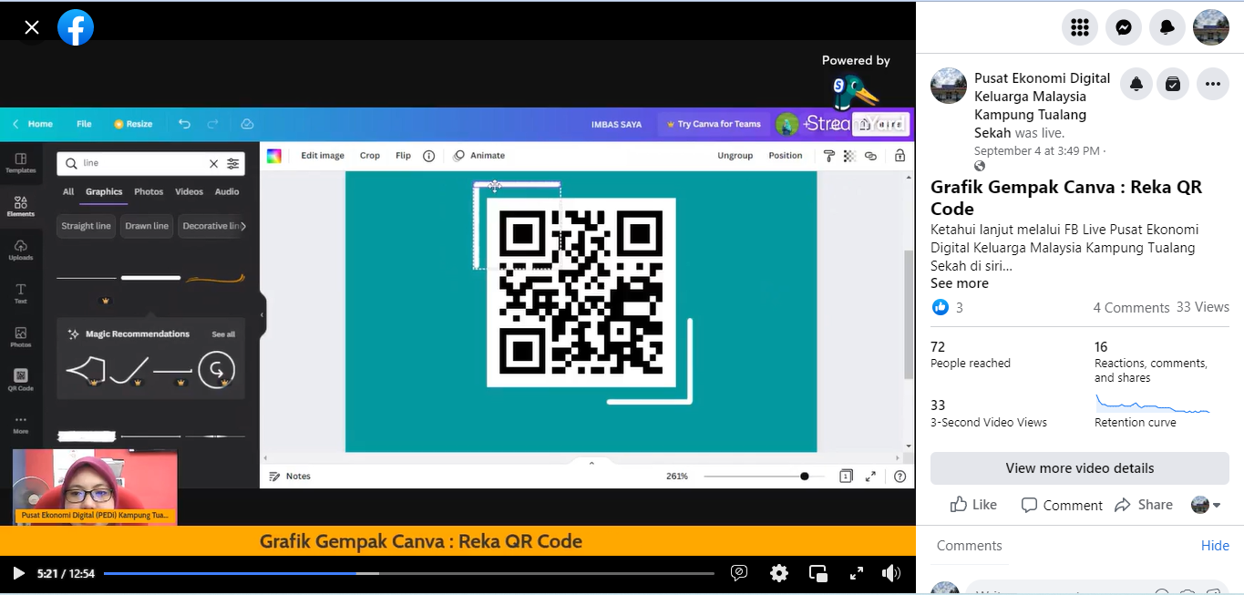Collapse the side panel handle
Viewport: 1244px width, 595px height.
click(x=262, y=315)
